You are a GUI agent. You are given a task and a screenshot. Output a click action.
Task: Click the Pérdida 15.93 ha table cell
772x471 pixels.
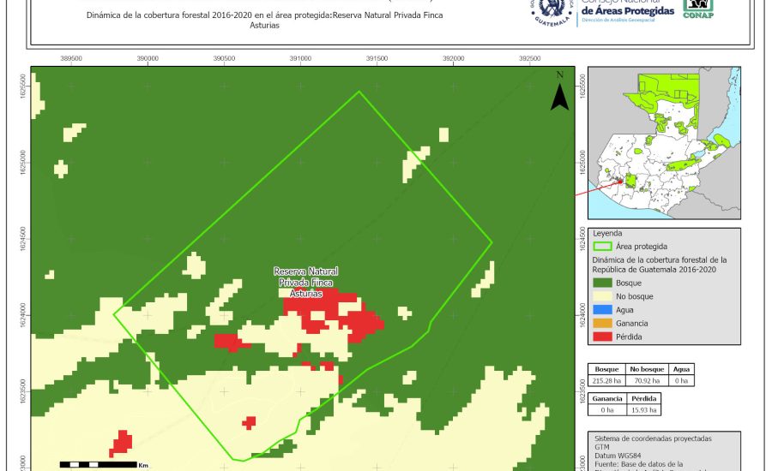644,409
